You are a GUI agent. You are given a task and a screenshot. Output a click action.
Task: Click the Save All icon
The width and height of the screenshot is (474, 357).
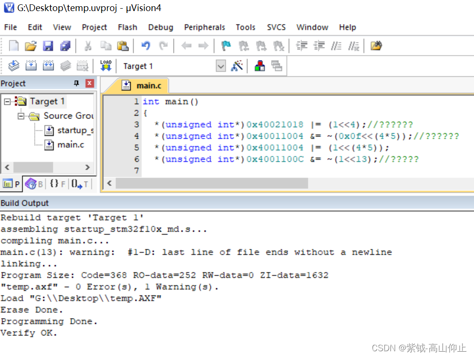[x=65, y=46]
